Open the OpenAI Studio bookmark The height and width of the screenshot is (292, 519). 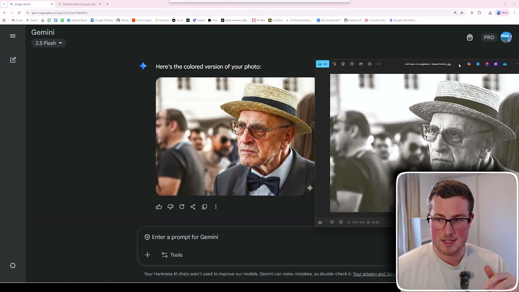coord(77,20)
